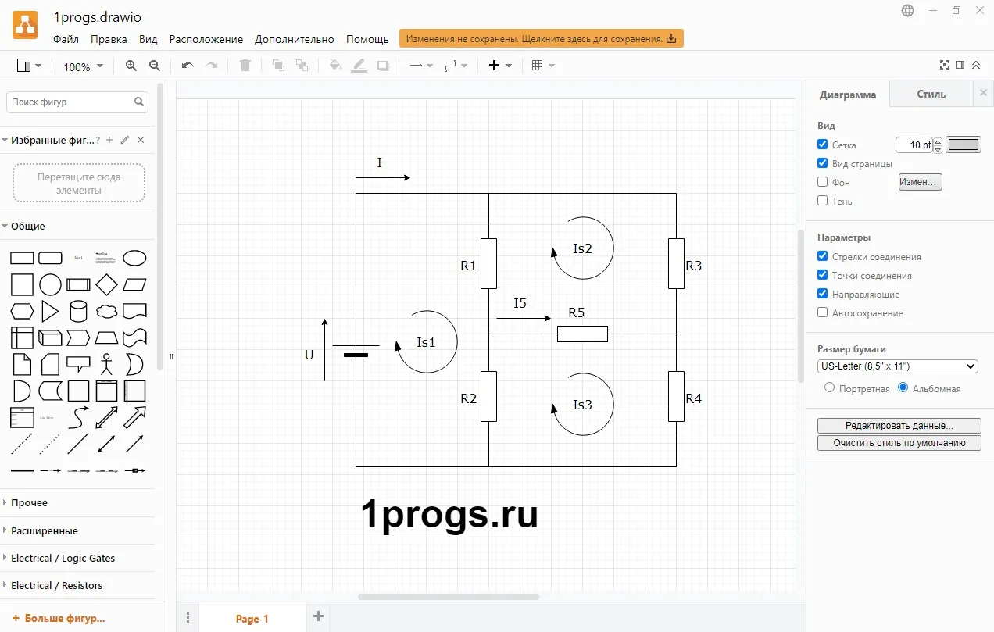Enable the Тень checkbox

(822, 201)
